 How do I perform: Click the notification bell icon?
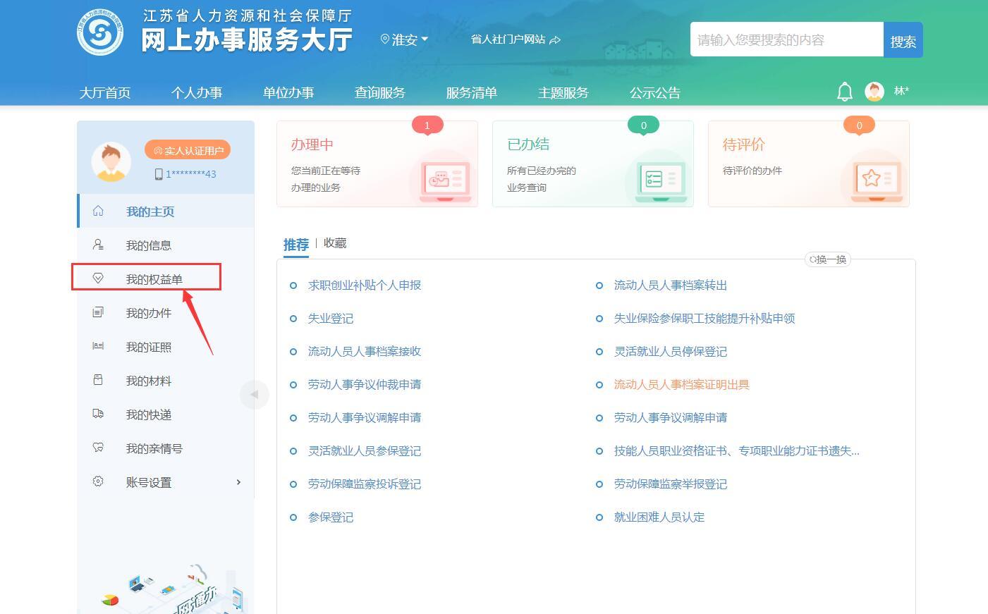[x=844, y=92]
